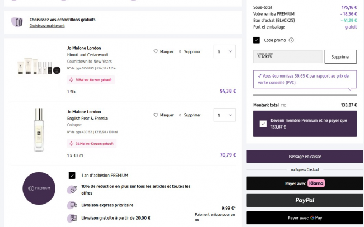
Task: Click the free samples icon
Action: tap(18, 22)
